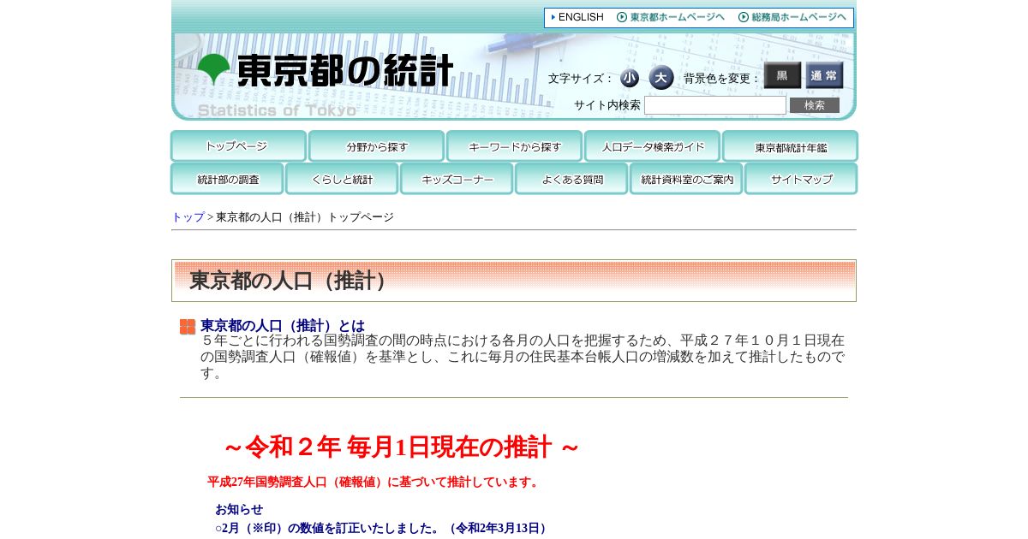Click the 東京都の人口（推計）page heading
Screen dimensions: 1028x539
[291, 281]
